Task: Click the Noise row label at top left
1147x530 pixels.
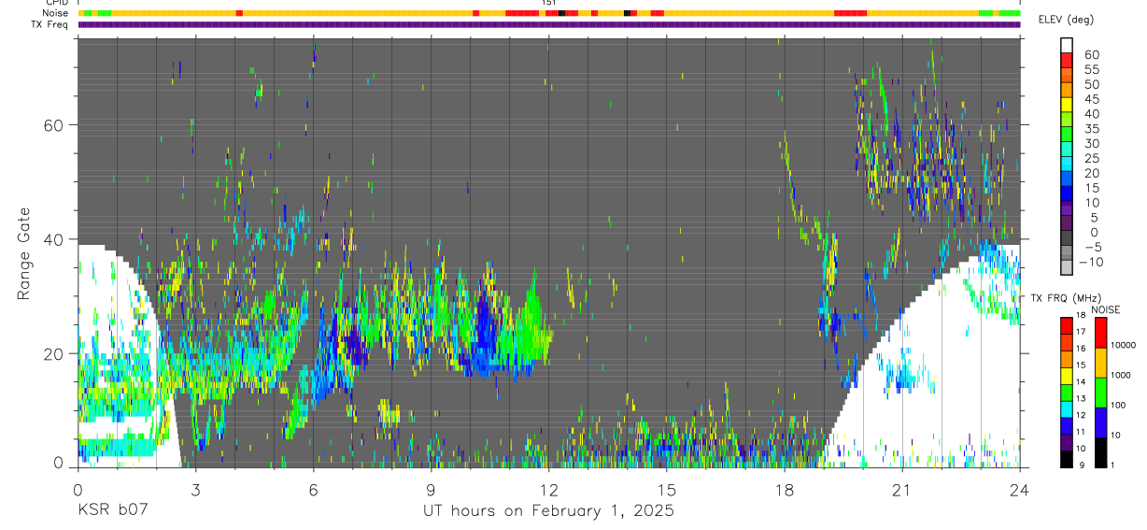Action: click(55, 14)
